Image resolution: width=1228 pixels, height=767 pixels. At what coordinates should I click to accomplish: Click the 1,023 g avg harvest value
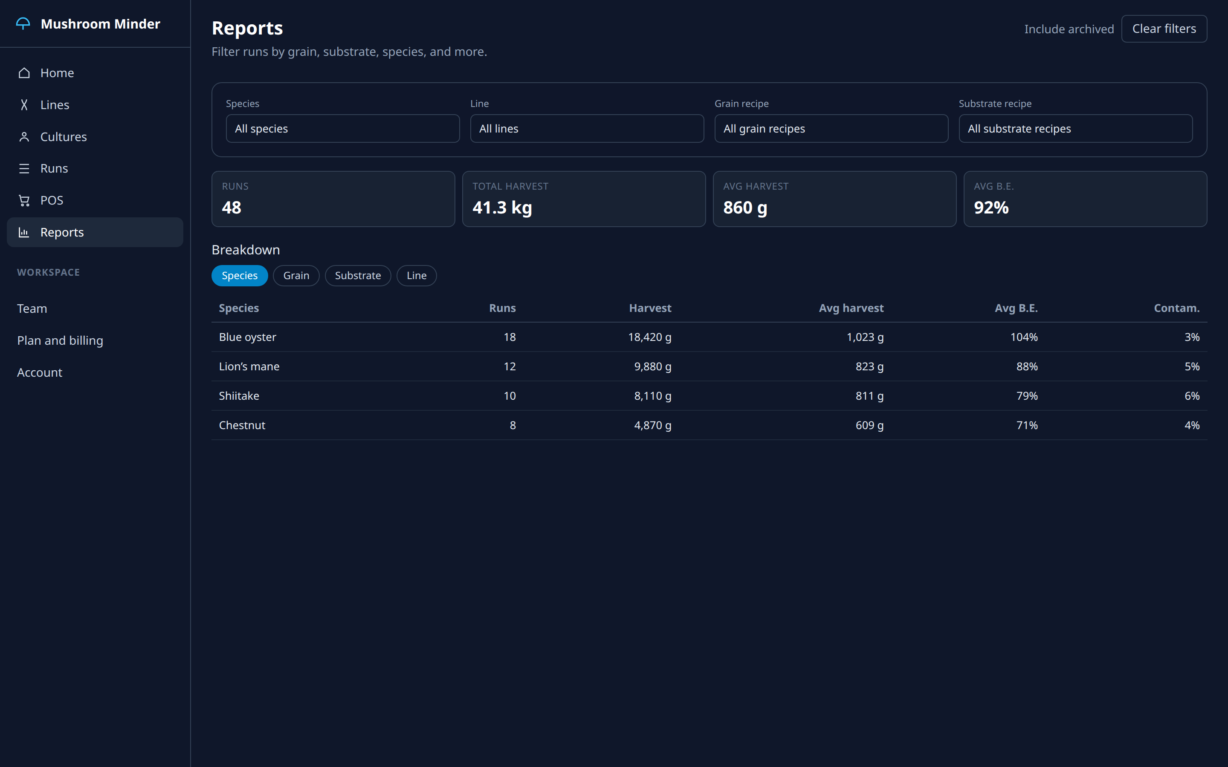[865, 337]
